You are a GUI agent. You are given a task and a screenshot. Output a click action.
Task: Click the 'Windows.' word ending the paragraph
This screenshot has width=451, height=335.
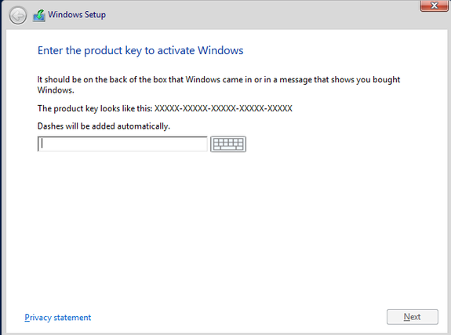56,90
